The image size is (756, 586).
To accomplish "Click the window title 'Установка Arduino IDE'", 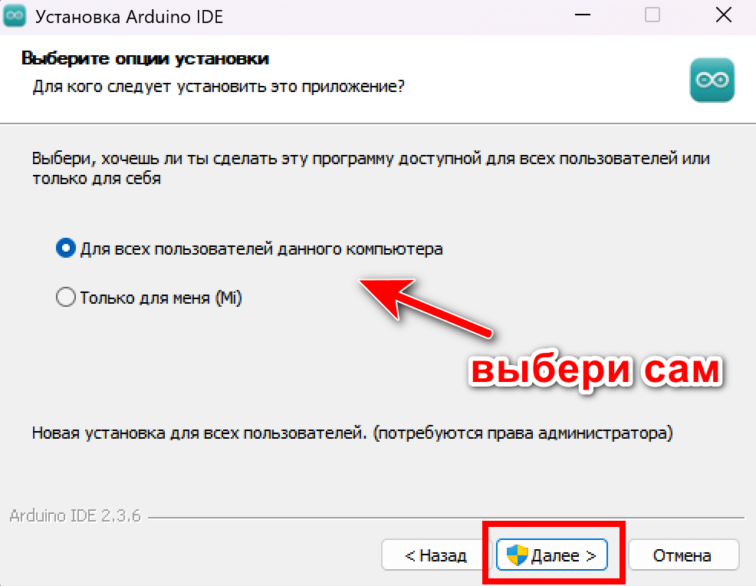I will click(129, 15).
